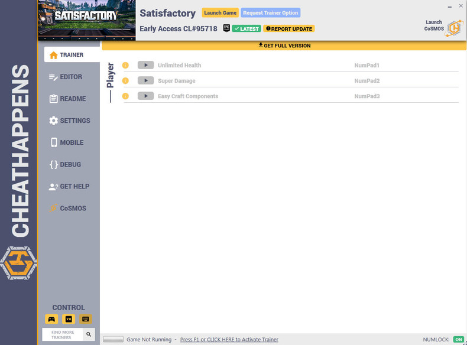This screenshot has width=467, height=345.
Task: Click the Cheat Happens hexagon logo
Action: pos(18,263)
